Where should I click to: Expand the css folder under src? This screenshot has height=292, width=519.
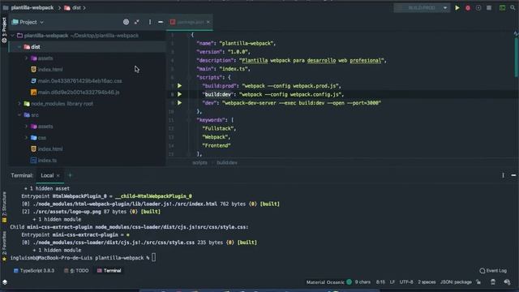point(26,138)
